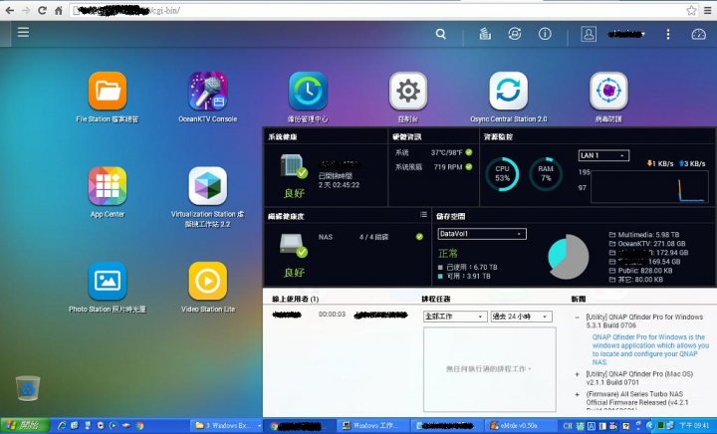Click the CPU 53% usage gauge
This screenshot has width=717, height=434.
(502, 174)
